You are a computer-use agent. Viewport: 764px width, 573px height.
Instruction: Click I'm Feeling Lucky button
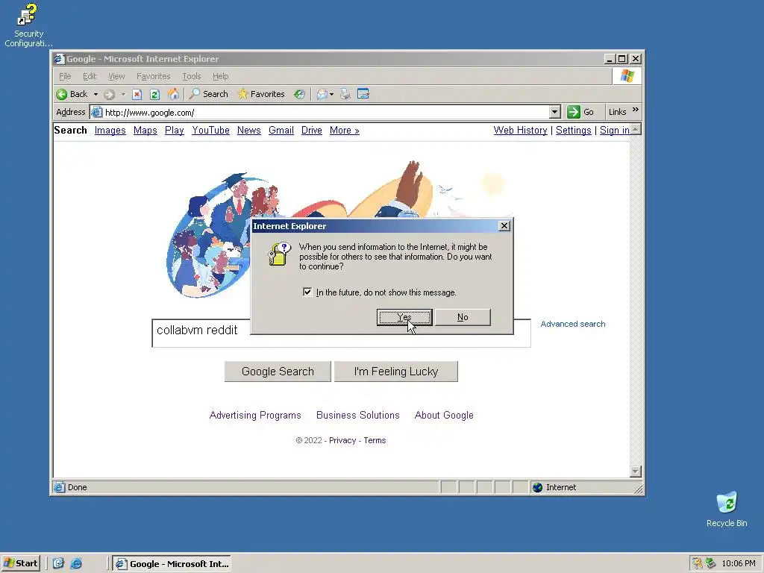[396, 372]
